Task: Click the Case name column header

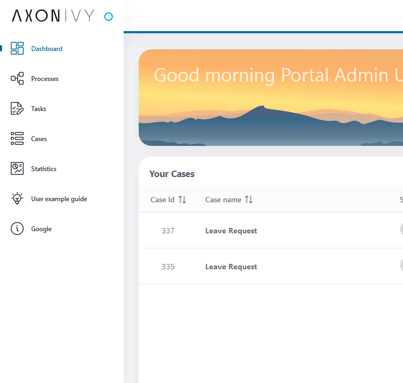Action: click(x=223, y=200)
